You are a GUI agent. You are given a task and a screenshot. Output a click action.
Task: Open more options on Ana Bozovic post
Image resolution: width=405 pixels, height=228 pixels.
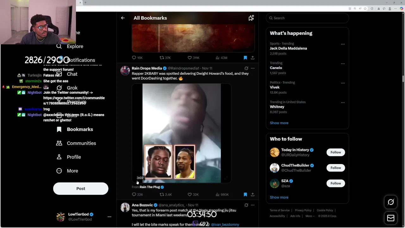pos(252,205)
